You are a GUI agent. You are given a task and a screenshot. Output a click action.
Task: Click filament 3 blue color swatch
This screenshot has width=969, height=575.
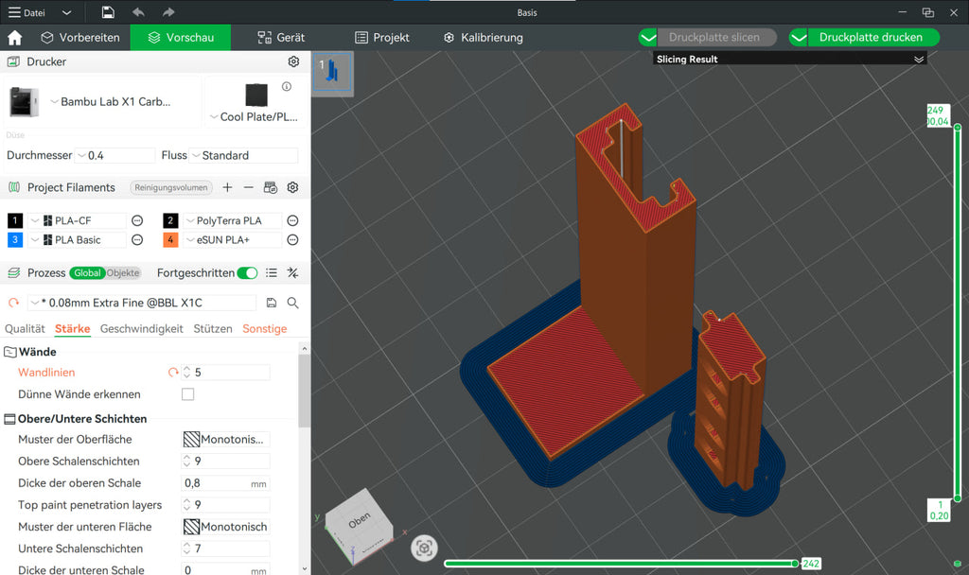coord(15,239)
